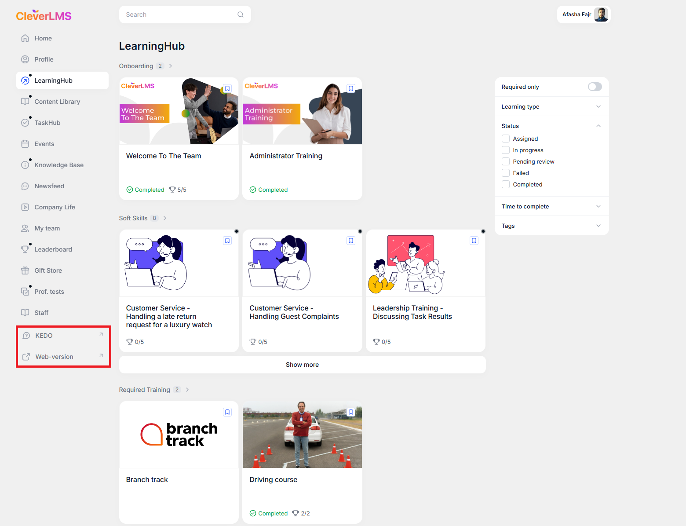Click the Newsfeed chat bubble icon
The width and height of the screenshot is (686, 526).
[x=25, y=186]
